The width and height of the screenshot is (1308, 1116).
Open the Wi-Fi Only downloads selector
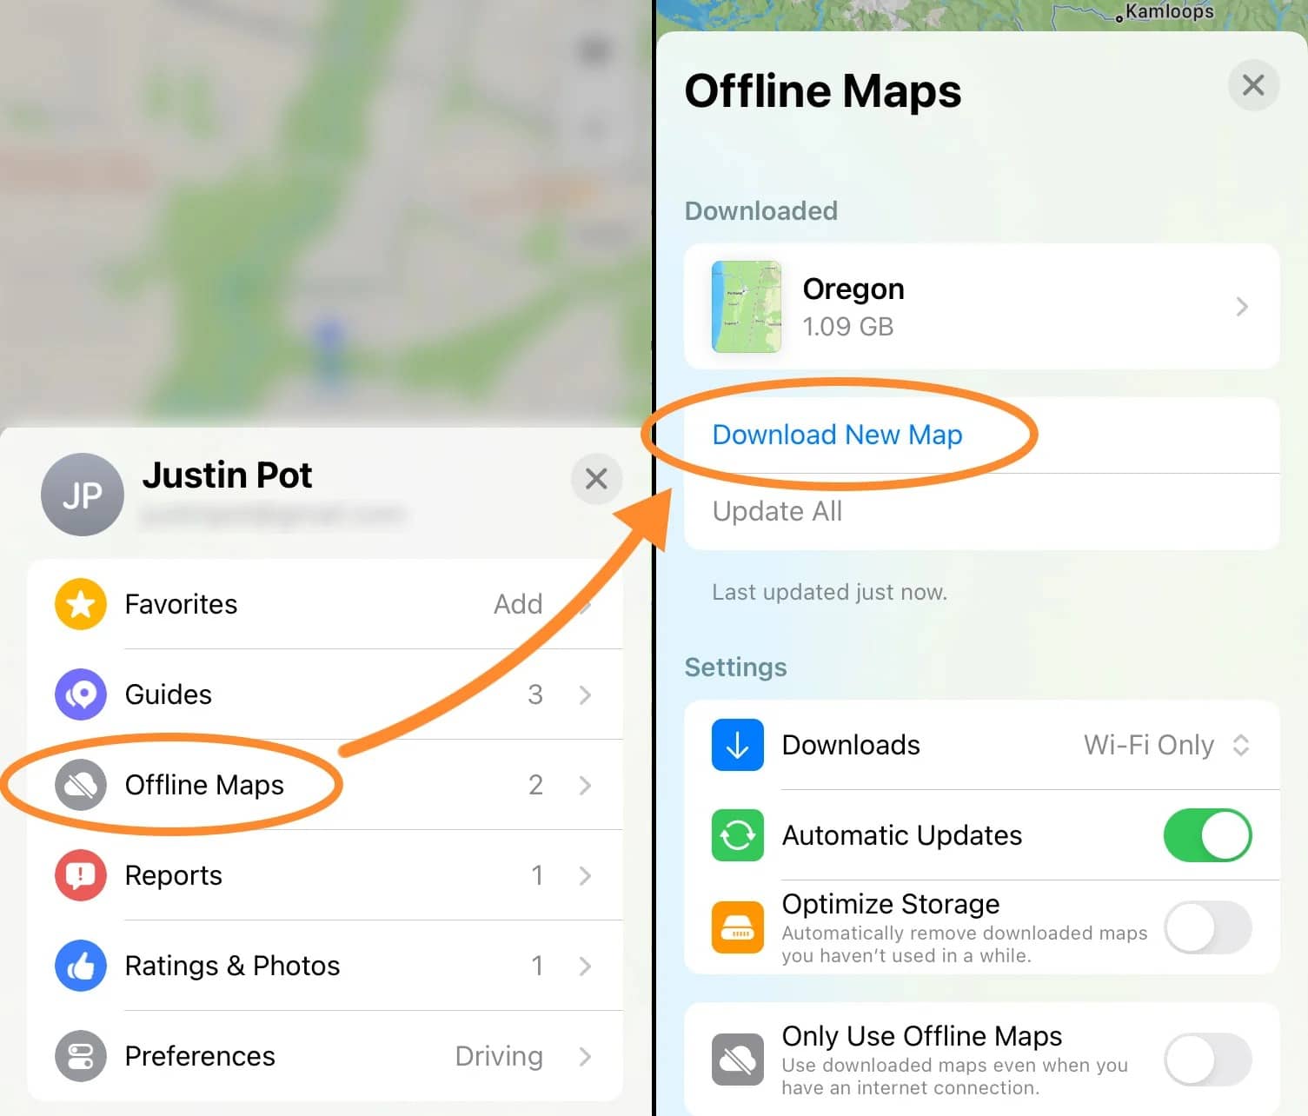point(1166,745)
